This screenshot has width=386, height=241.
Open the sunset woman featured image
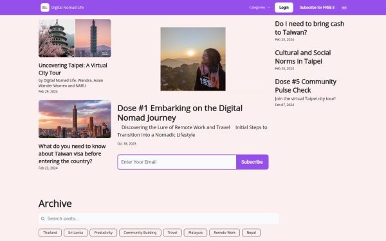193,59
